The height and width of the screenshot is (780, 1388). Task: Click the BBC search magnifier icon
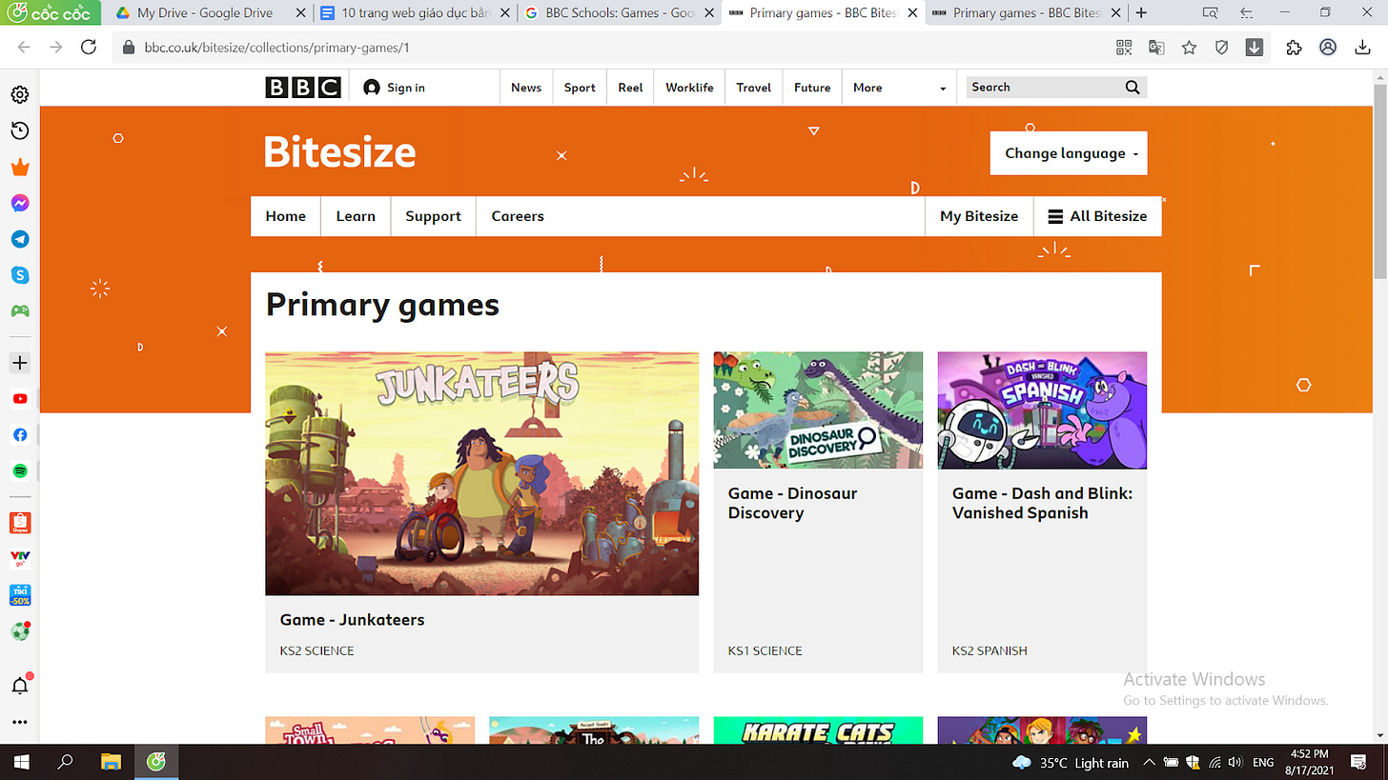(x=1133, y=88)
